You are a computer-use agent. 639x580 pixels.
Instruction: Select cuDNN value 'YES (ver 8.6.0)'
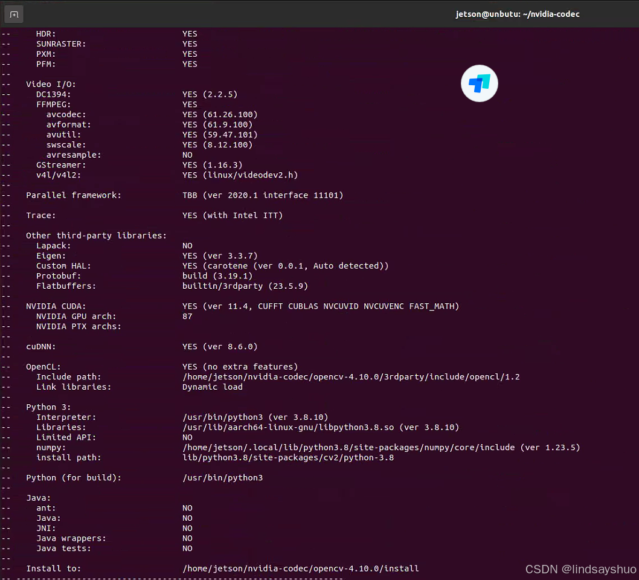point(220,346)
